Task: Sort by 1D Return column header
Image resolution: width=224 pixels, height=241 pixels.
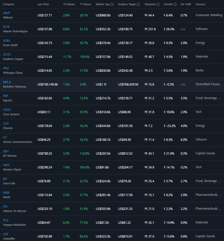Action: [69, 4]
